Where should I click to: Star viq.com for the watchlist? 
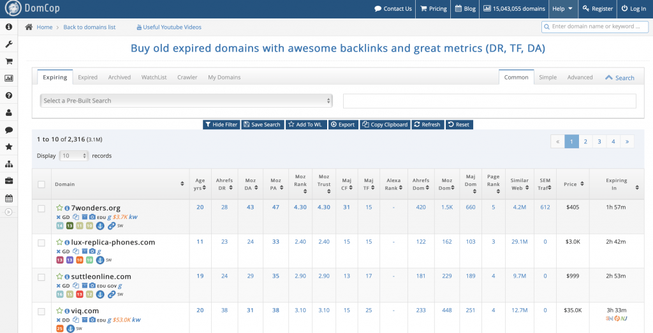(x=59, y=311)
